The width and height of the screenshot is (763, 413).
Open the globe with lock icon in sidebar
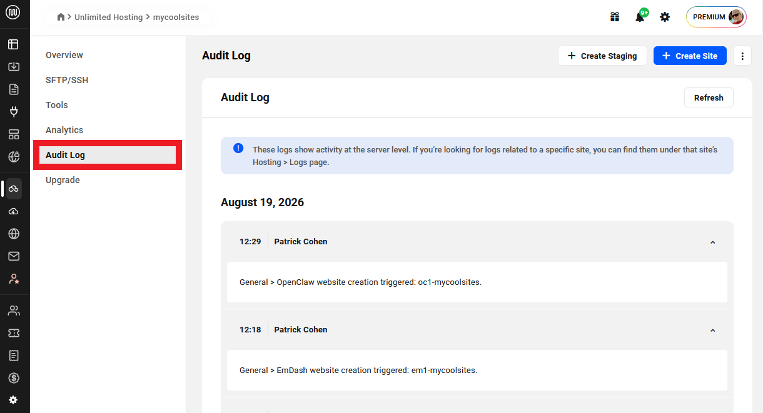pos(13,157)
